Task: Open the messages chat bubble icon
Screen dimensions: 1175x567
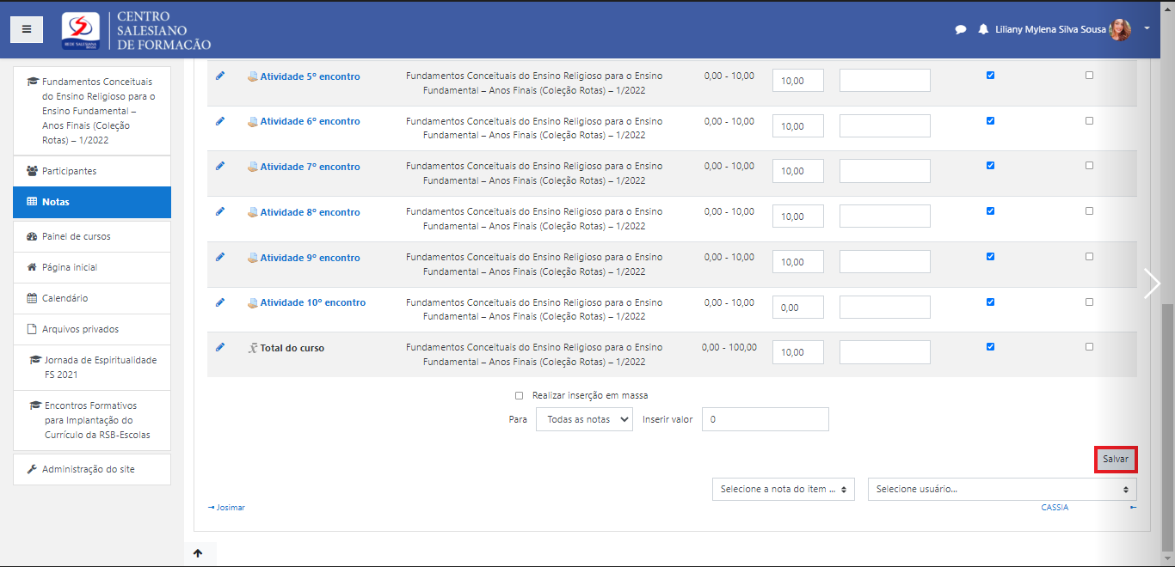Action: pos(961,29)
